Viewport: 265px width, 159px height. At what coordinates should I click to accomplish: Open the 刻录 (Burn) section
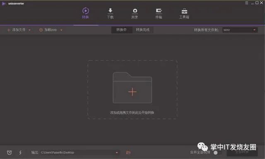pyautogui.click(x=135, y=13)
